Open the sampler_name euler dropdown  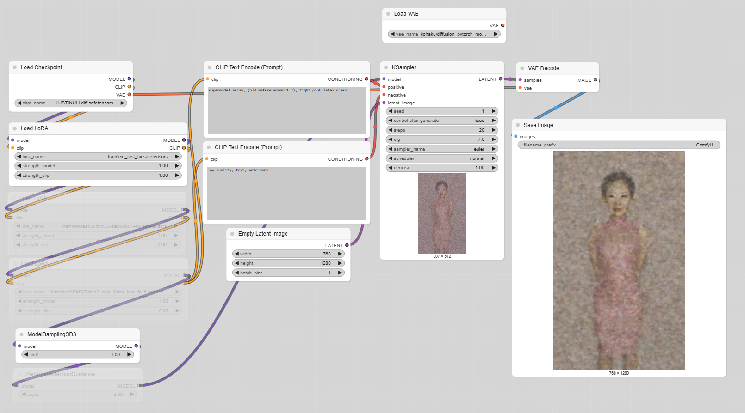click(x=441, y=149)
